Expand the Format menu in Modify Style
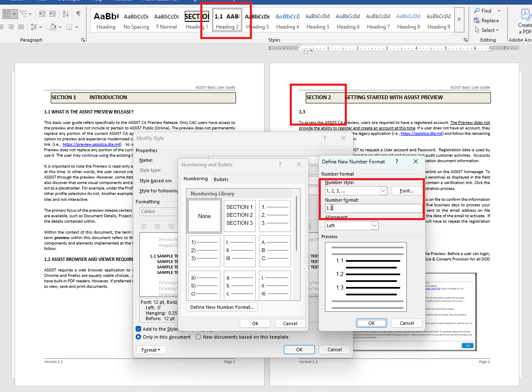532x392 pixels. pos(151,349)
